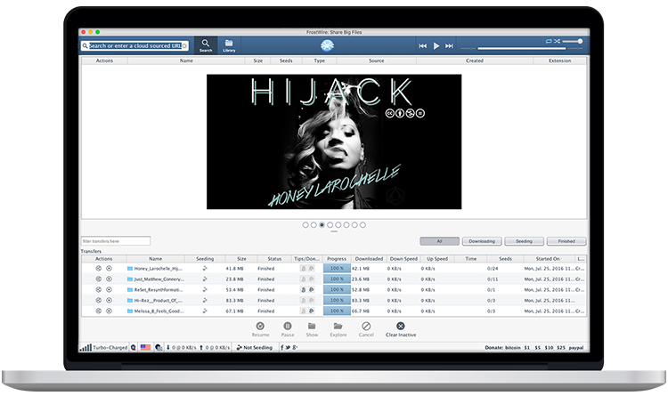Viewport: 668px width, 396px height.
Task: Play the Hi-Rez_Product_Of transfer
Action: tap(109, 300)
